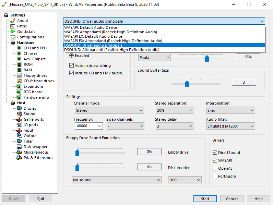273x205 pixels.
Task: Click the Expansions board icon
Action: tap(19, 86)
